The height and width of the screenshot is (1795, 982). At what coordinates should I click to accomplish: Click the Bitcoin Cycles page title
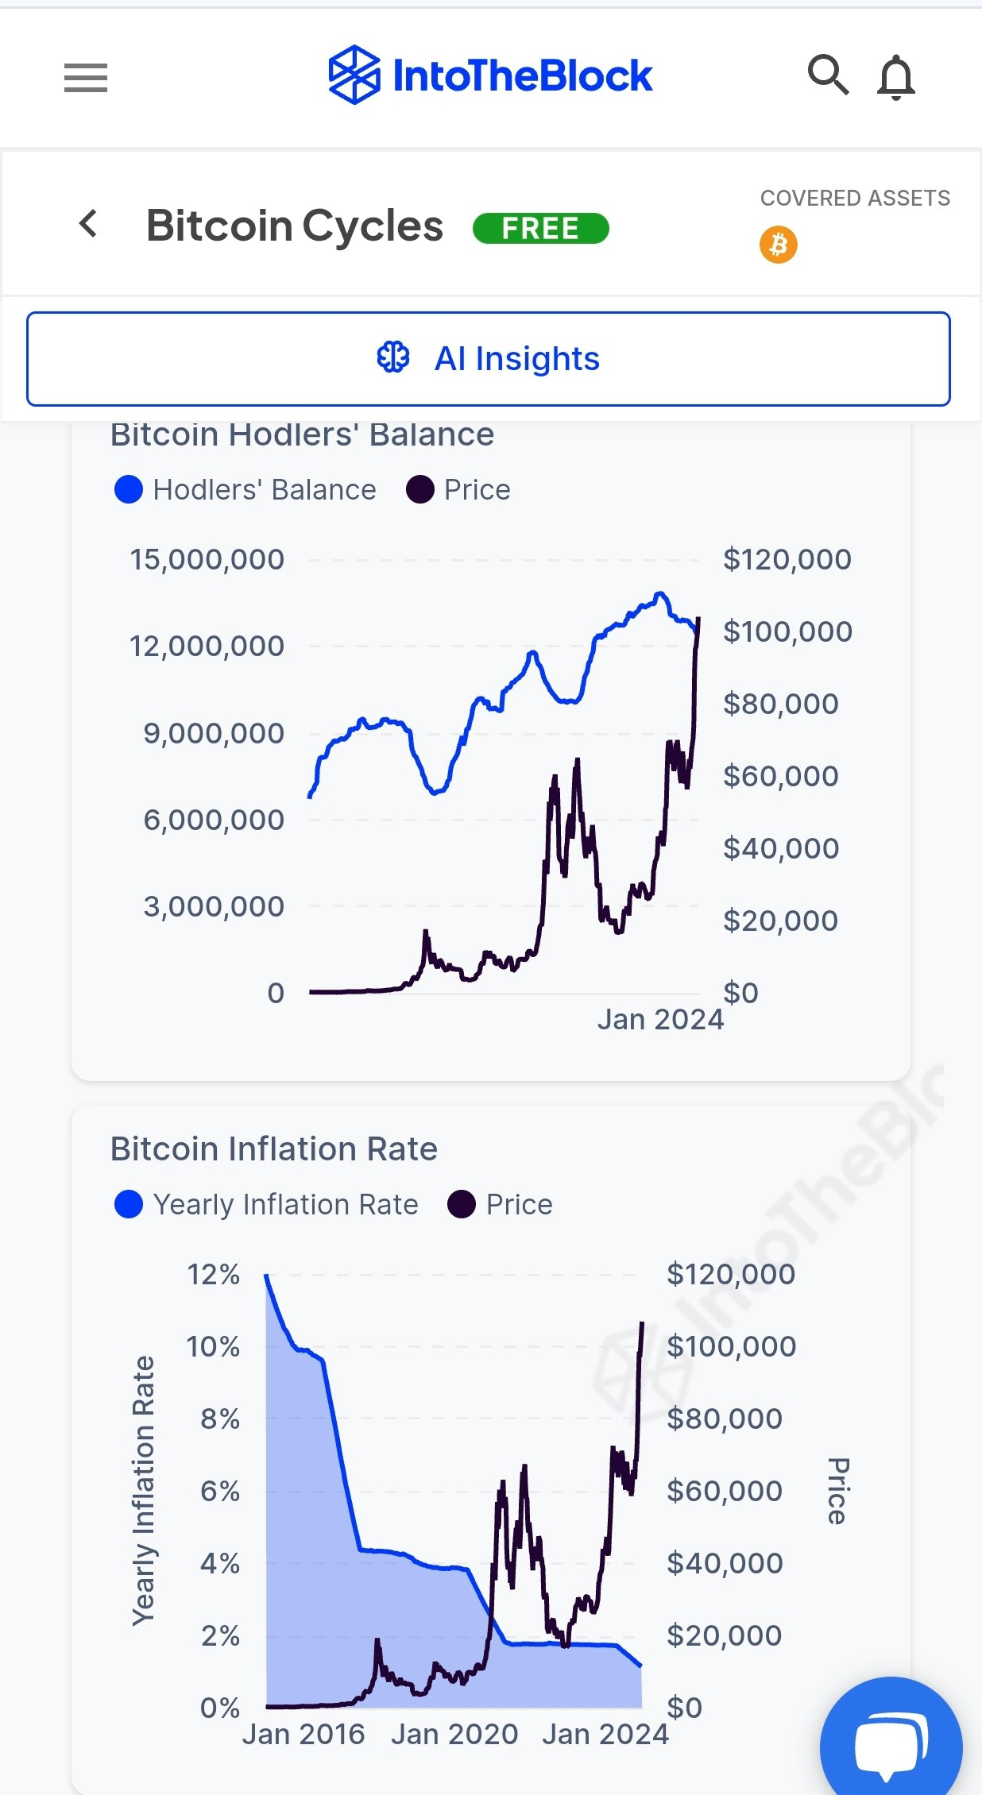pyautogui.click(x=295, y=226)
